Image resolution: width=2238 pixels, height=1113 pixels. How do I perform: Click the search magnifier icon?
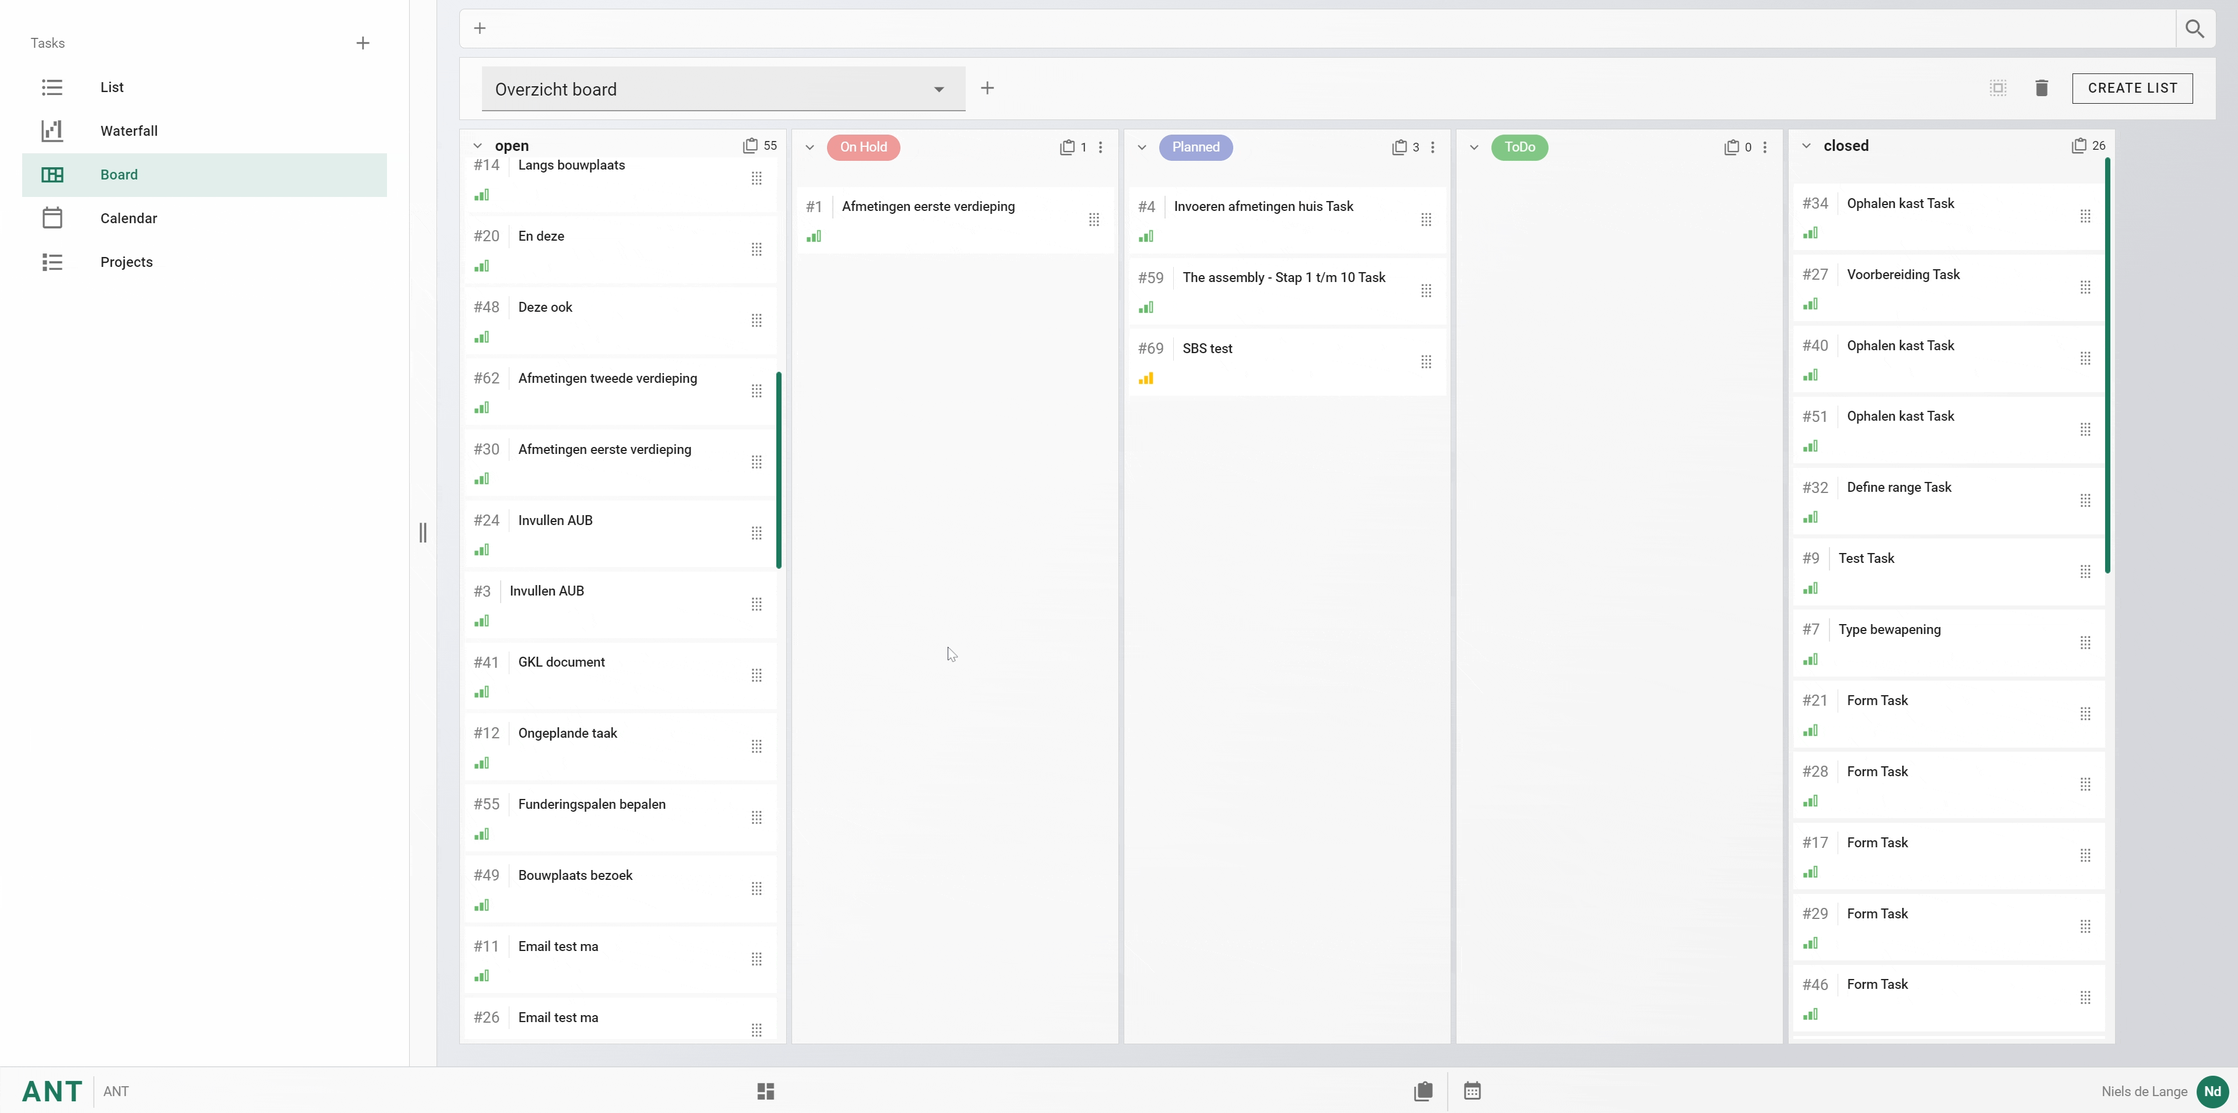click(2194, 29)
